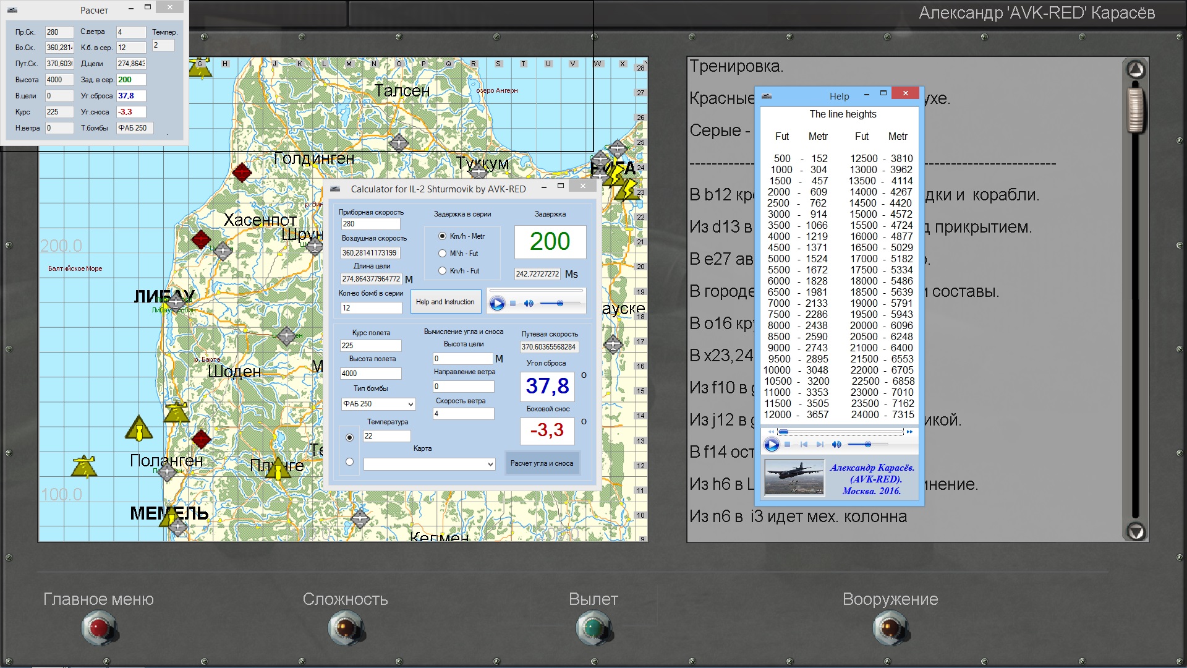1187x668 pixels.
Task: Click the red diamond marker near Голдинген
Action: [x=242, y=172]
